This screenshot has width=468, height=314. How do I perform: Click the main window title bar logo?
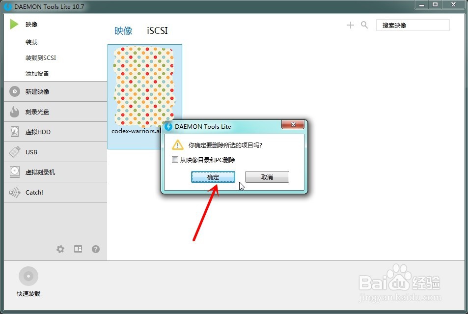[7, 6]
